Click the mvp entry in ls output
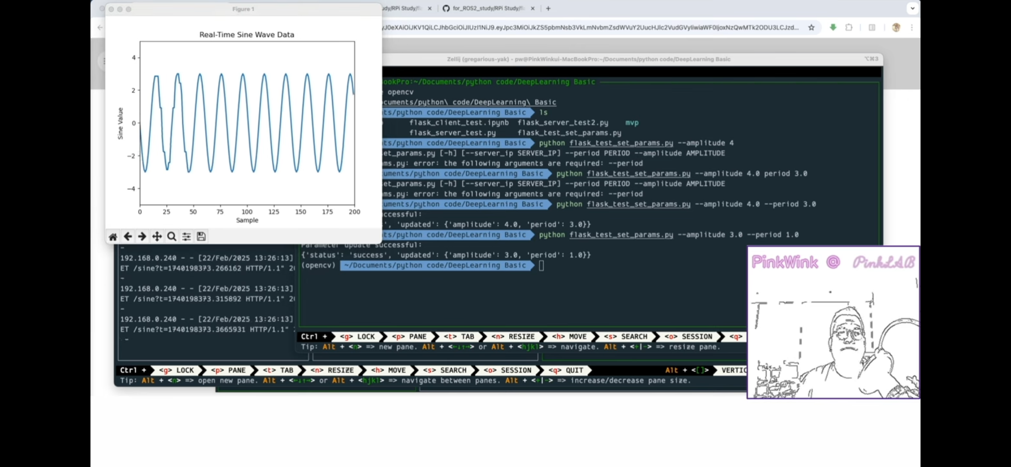Screen dimensions: 1011x467 pyautogui.click(x=632, y=123)
